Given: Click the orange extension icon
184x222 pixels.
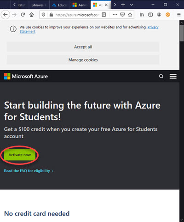Looking at the screenshot, I should point(168,15).
